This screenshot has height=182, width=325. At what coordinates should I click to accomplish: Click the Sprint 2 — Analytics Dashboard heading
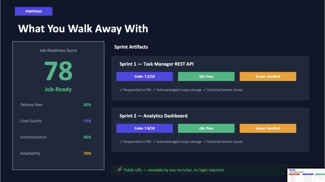(x=153, y=116)
